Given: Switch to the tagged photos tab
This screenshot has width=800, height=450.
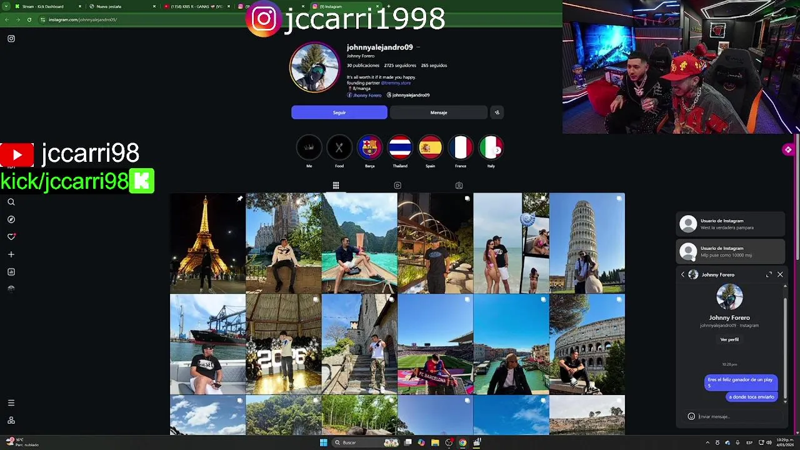Looking at the screenshot, I should (459, 186).
